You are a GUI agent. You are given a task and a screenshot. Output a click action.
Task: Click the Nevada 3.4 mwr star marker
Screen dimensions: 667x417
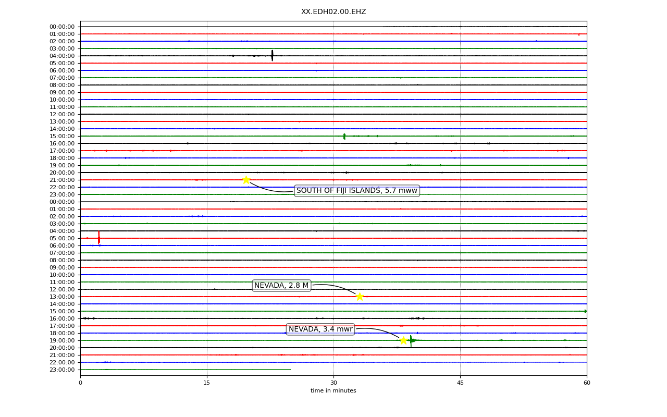click(x=403, y=340)
